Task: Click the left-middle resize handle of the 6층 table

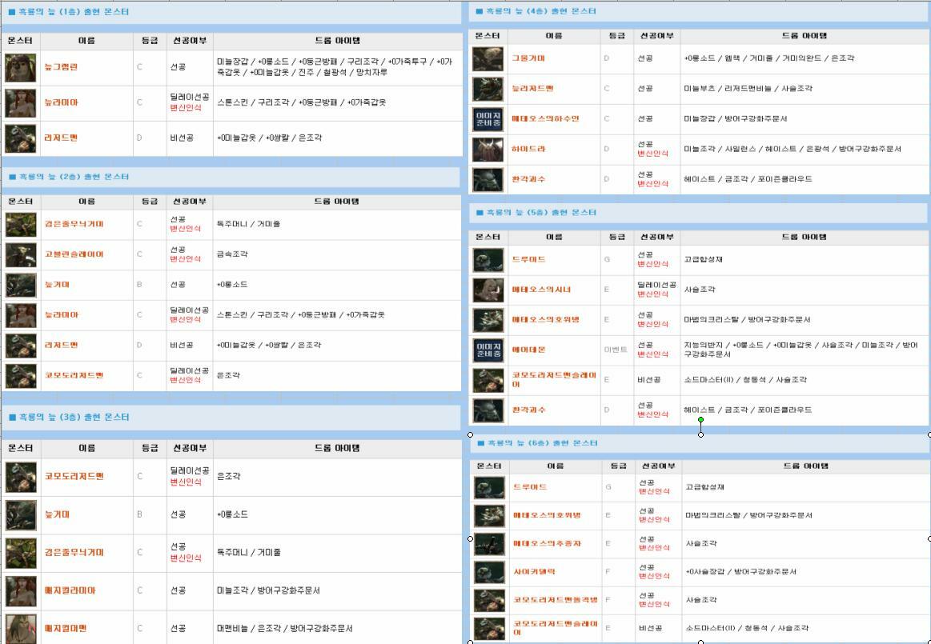Action: (470, 538)
